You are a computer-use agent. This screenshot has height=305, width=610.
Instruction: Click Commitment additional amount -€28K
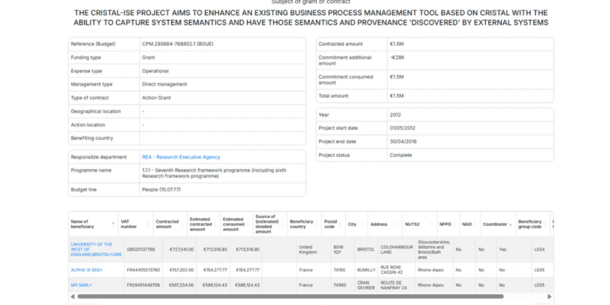[397, 58]
